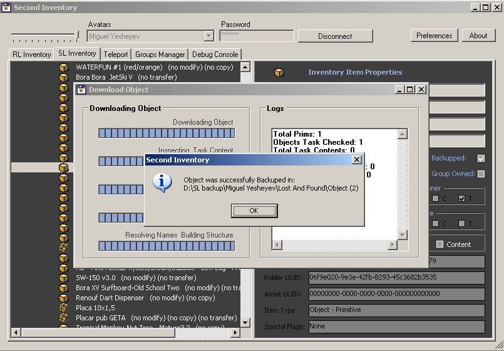This screenshot has width=504, height=351.
Task: Click the Asset UUID field
Action: [397, 294]
